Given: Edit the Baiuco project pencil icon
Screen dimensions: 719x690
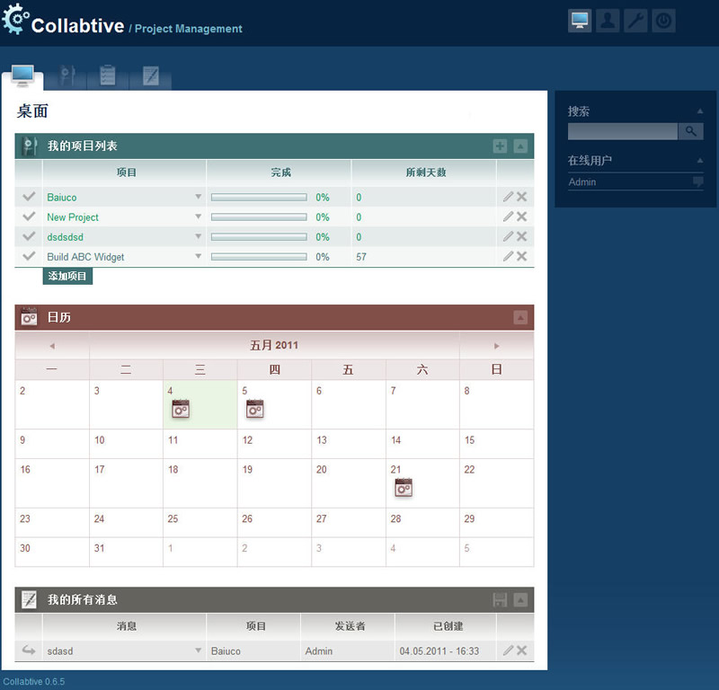Looking at the screenshot, I should coord(508,197).
